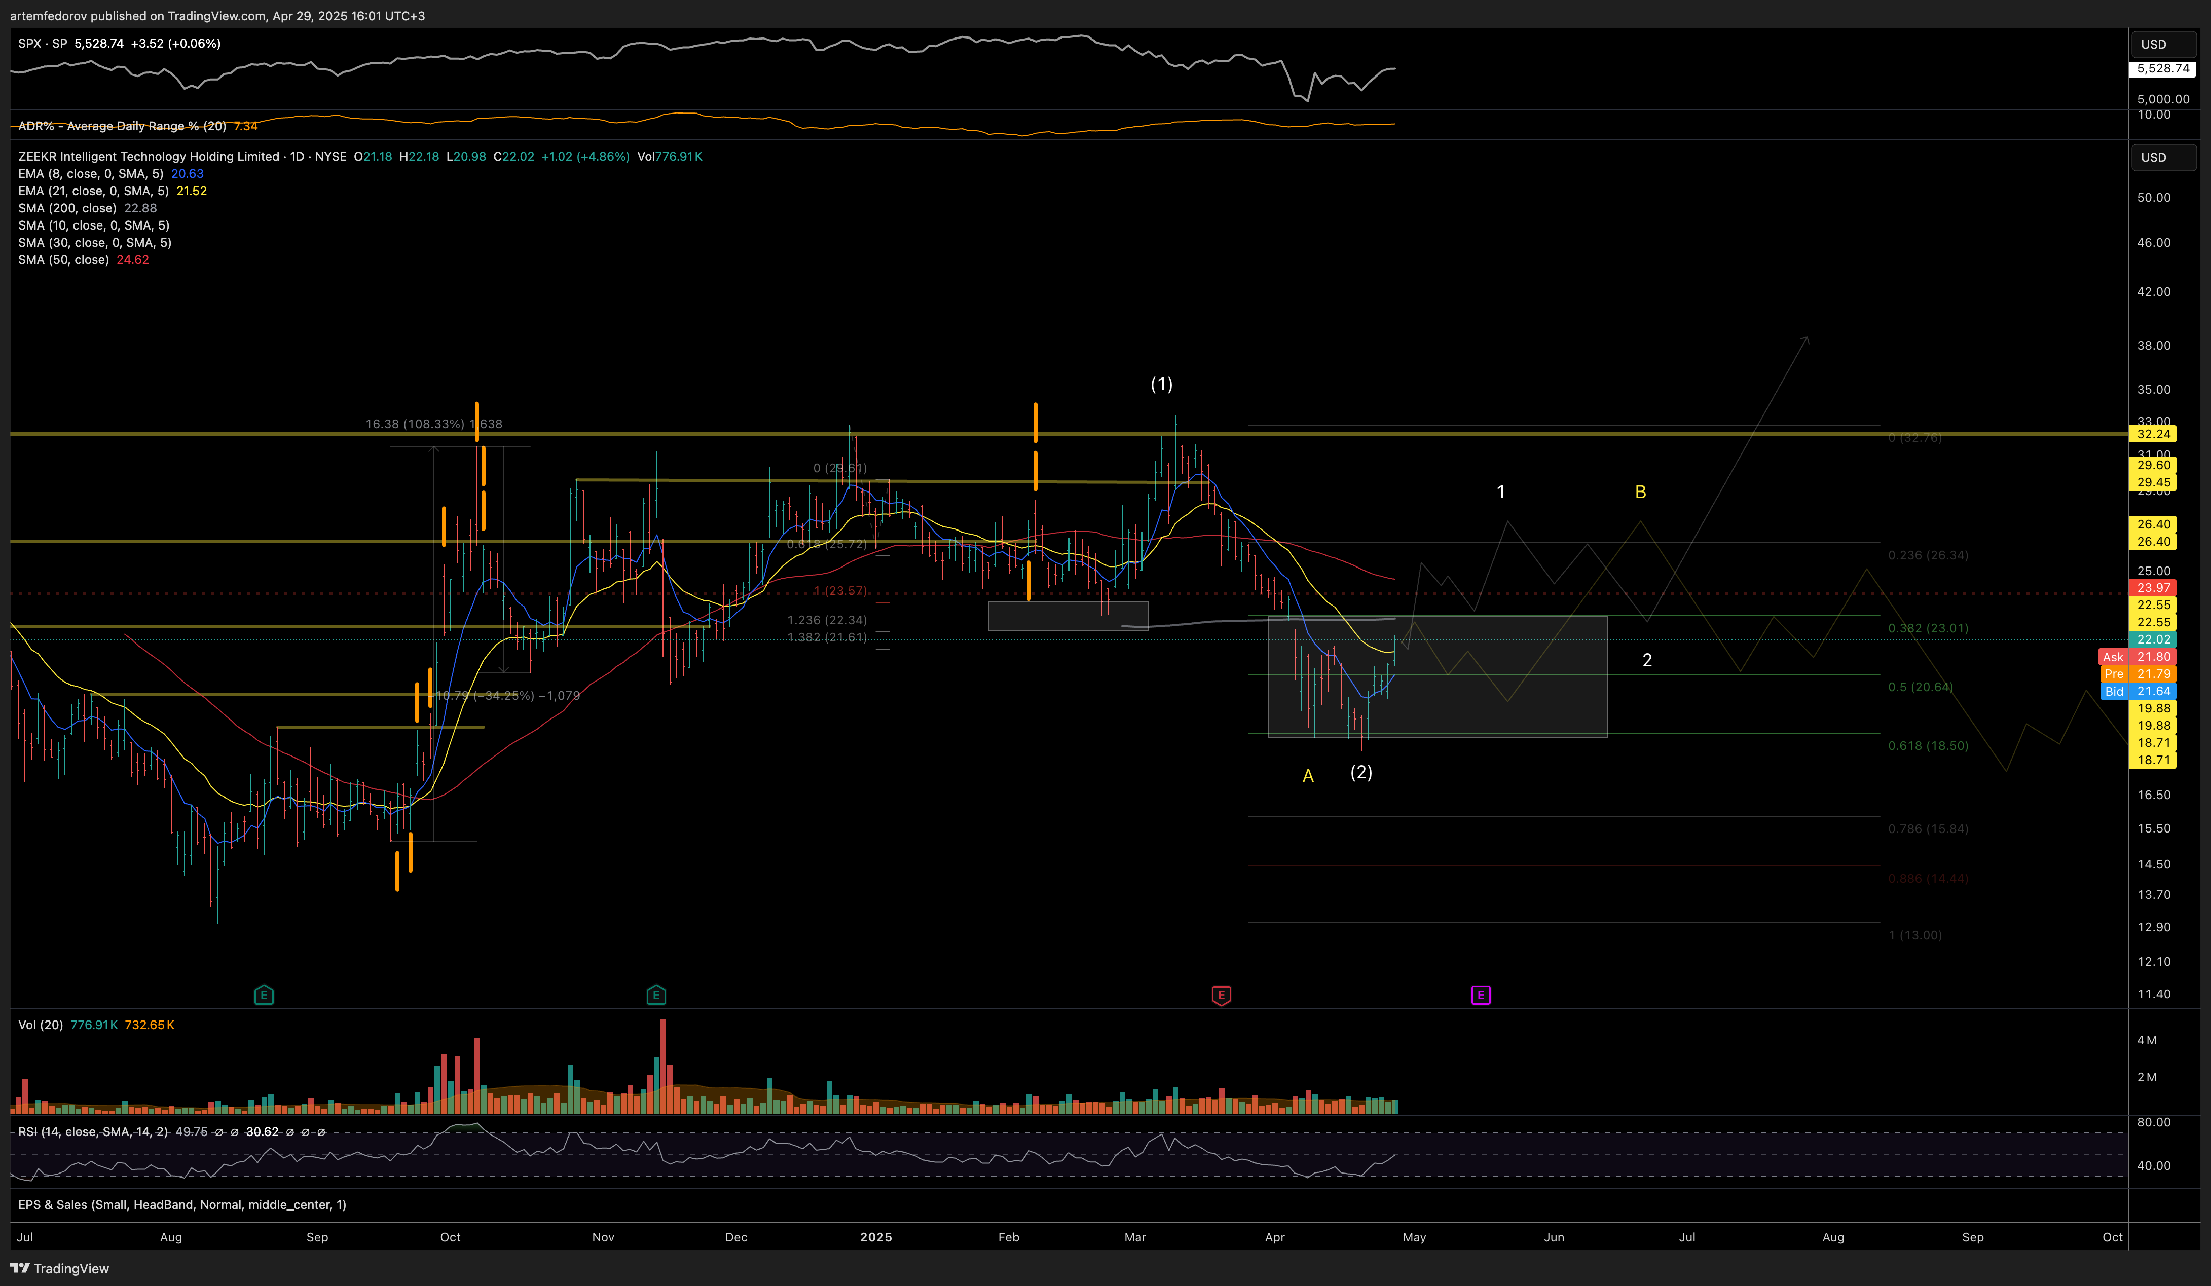The image size is (2211, 1286).
Task: Click the 50.00 price scale label
Action: tap(2153, 198)
